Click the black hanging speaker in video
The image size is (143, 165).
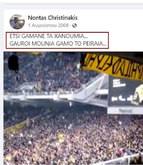tap(13, 63)
